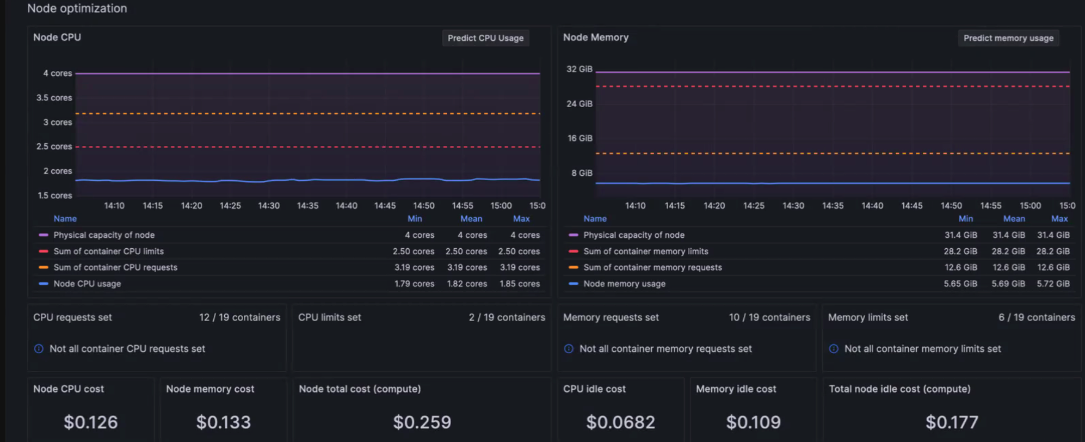Click info icon beside memory requests warning

point(569,349)
